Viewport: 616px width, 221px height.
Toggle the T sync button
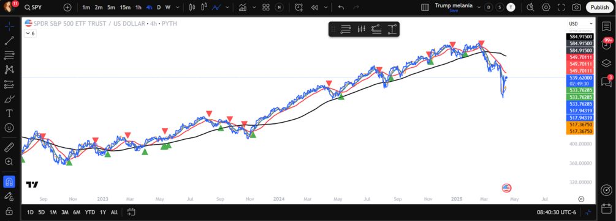[511, 7]
